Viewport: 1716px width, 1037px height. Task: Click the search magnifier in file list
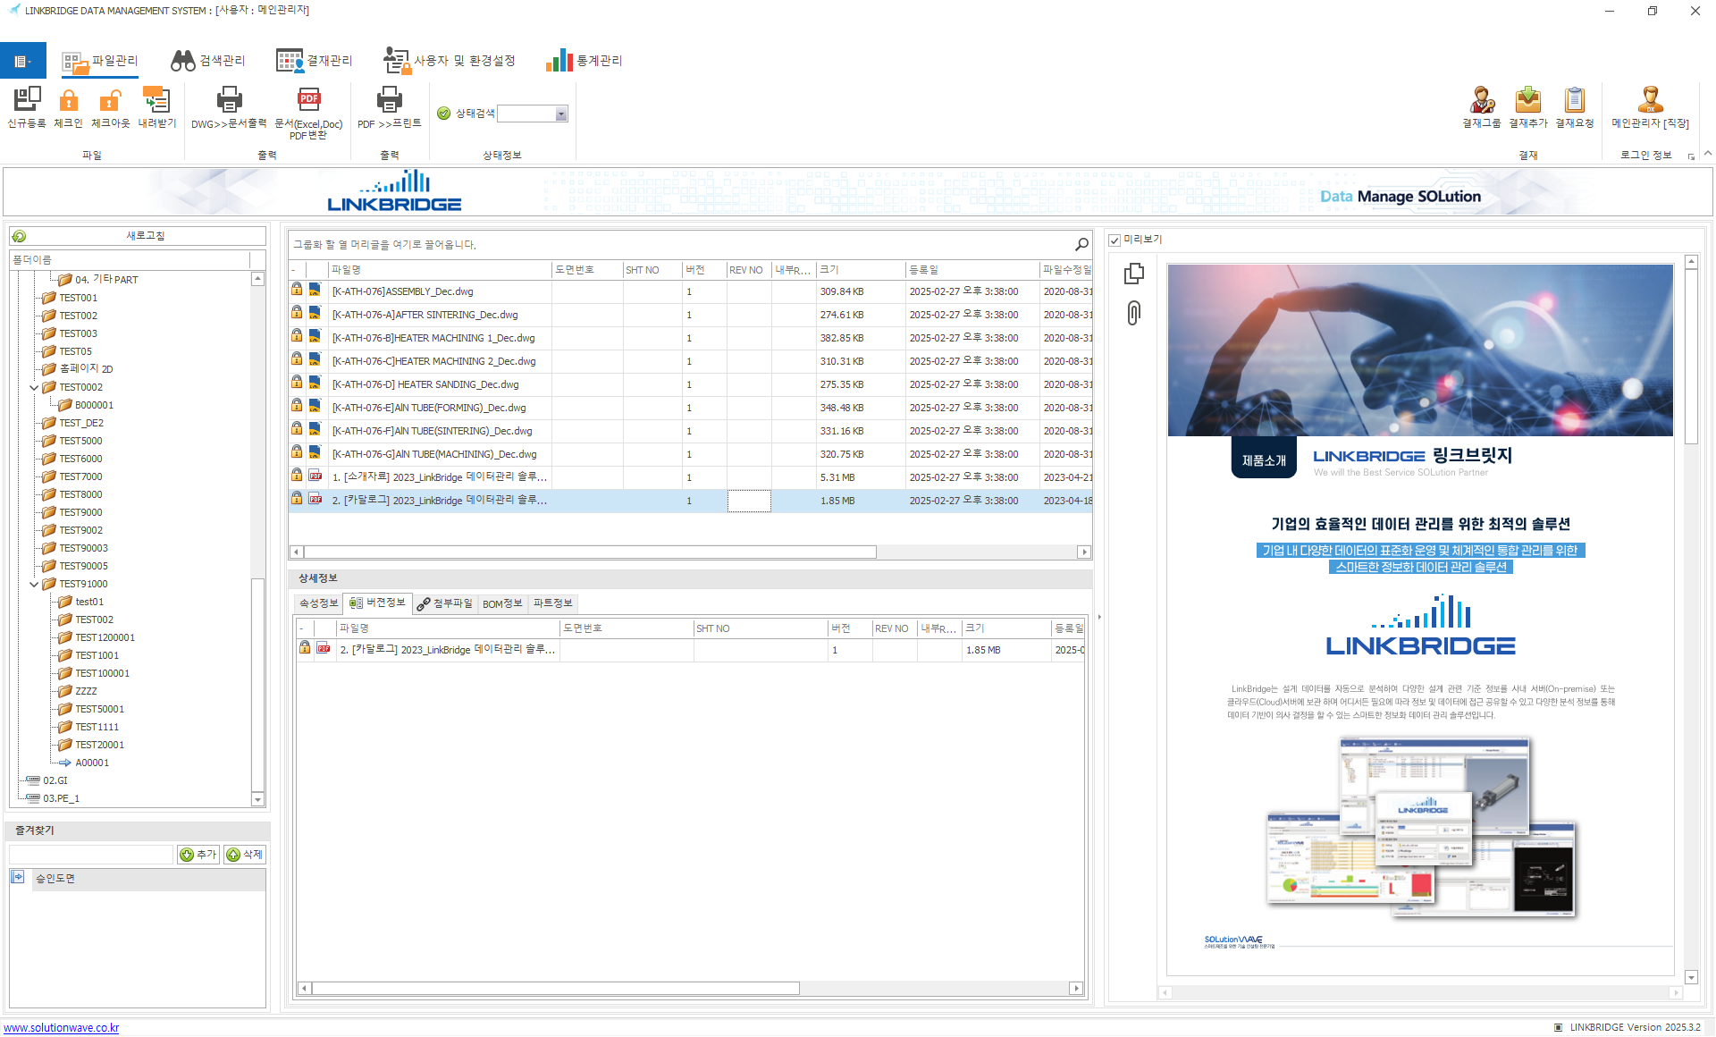(1081, 244)
